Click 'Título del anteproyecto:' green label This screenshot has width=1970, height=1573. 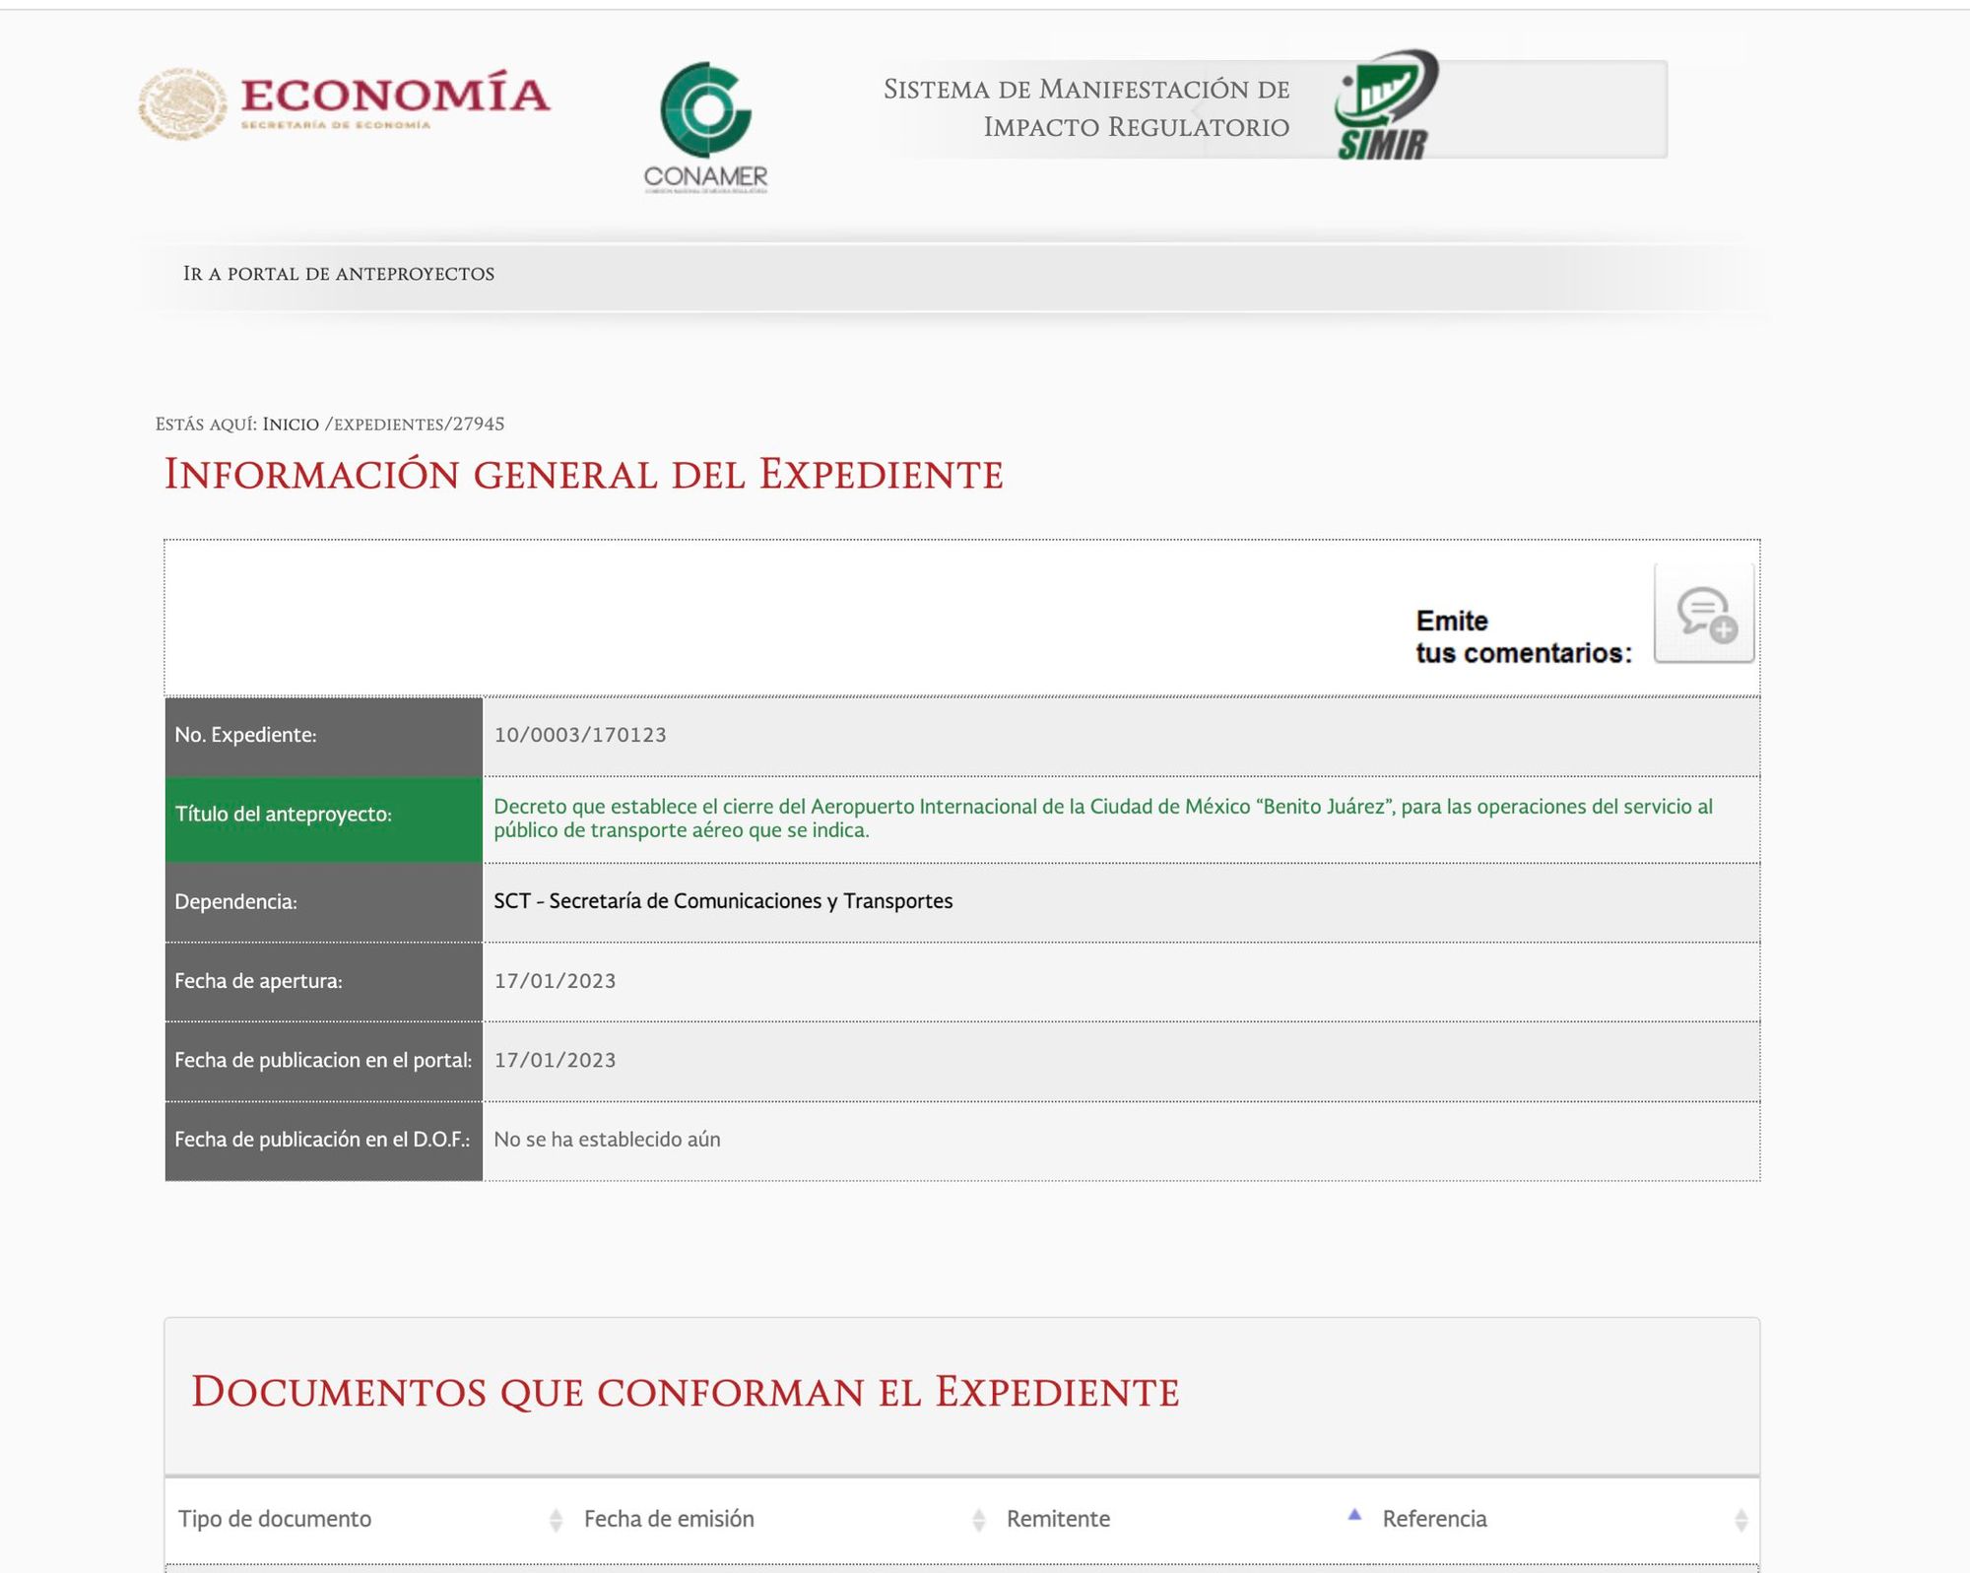click(323, 819)
